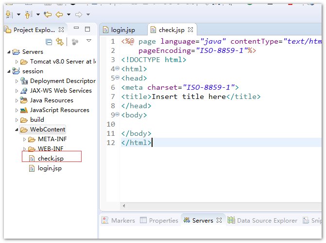This screenshot has width=326, height=243.
Task: Select login.jsp file in the project tree
Action: pos(49,168)
